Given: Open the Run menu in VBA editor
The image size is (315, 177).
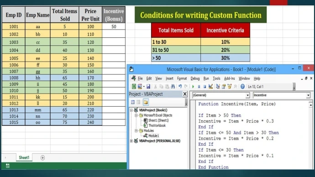Looking at the screenshot, I should [x=206, y=78].
